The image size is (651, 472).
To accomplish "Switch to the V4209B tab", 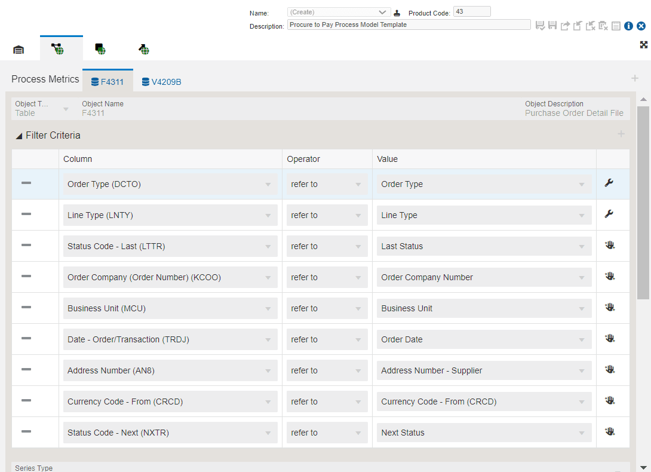I will click(x=161, y=82).
